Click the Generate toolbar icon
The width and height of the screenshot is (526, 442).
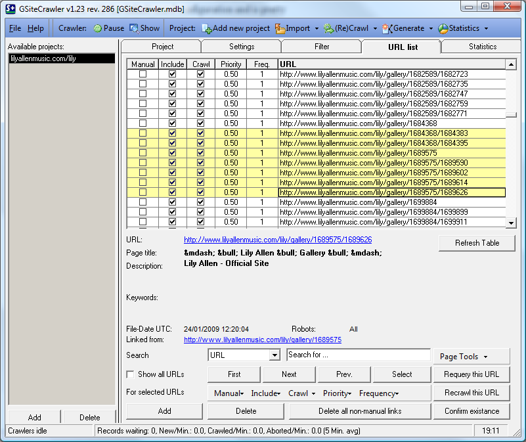387,29
